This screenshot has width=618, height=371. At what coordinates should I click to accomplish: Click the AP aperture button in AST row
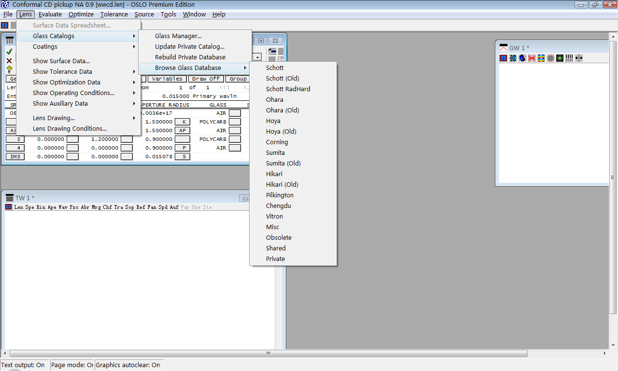coord(182,131)
